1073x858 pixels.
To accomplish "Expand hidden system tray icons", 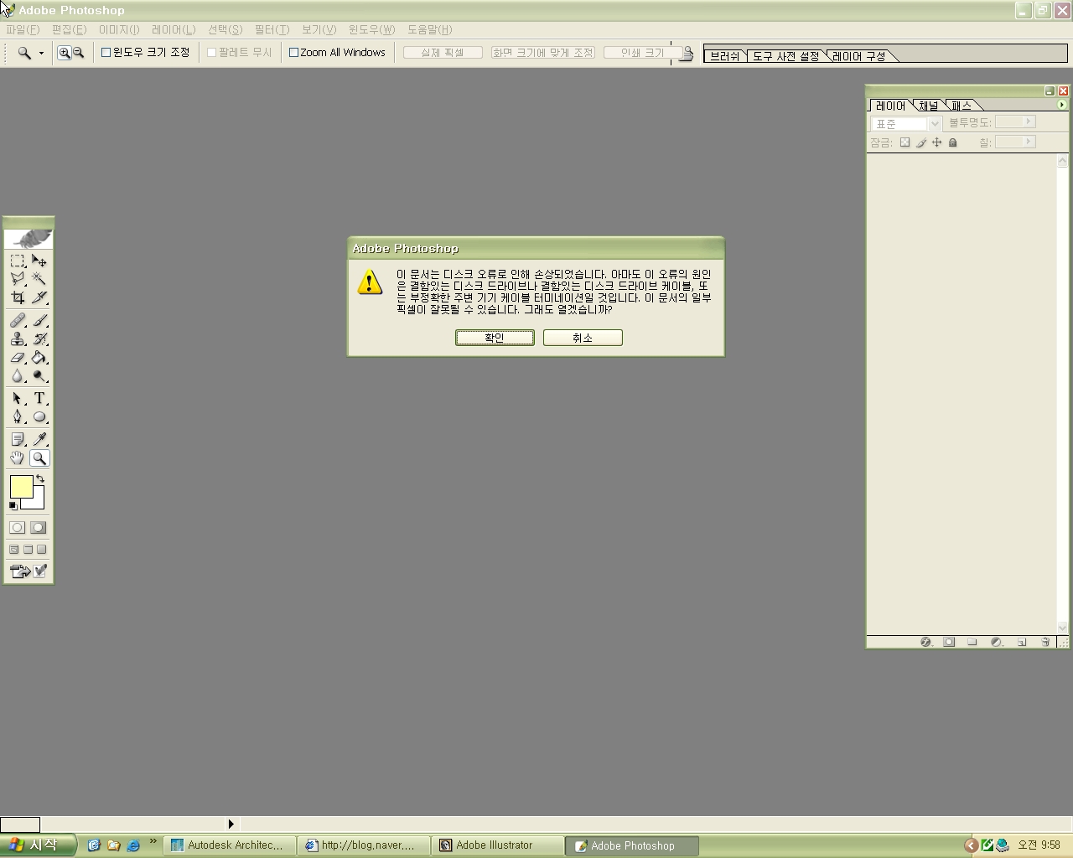I will tap(972, 845).
